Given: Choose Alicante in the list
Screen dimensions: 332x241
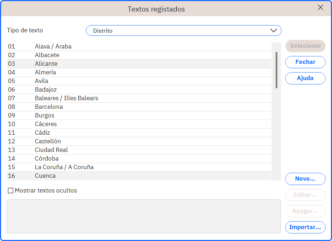Looking at the screenshot, I should coord(139,64).
